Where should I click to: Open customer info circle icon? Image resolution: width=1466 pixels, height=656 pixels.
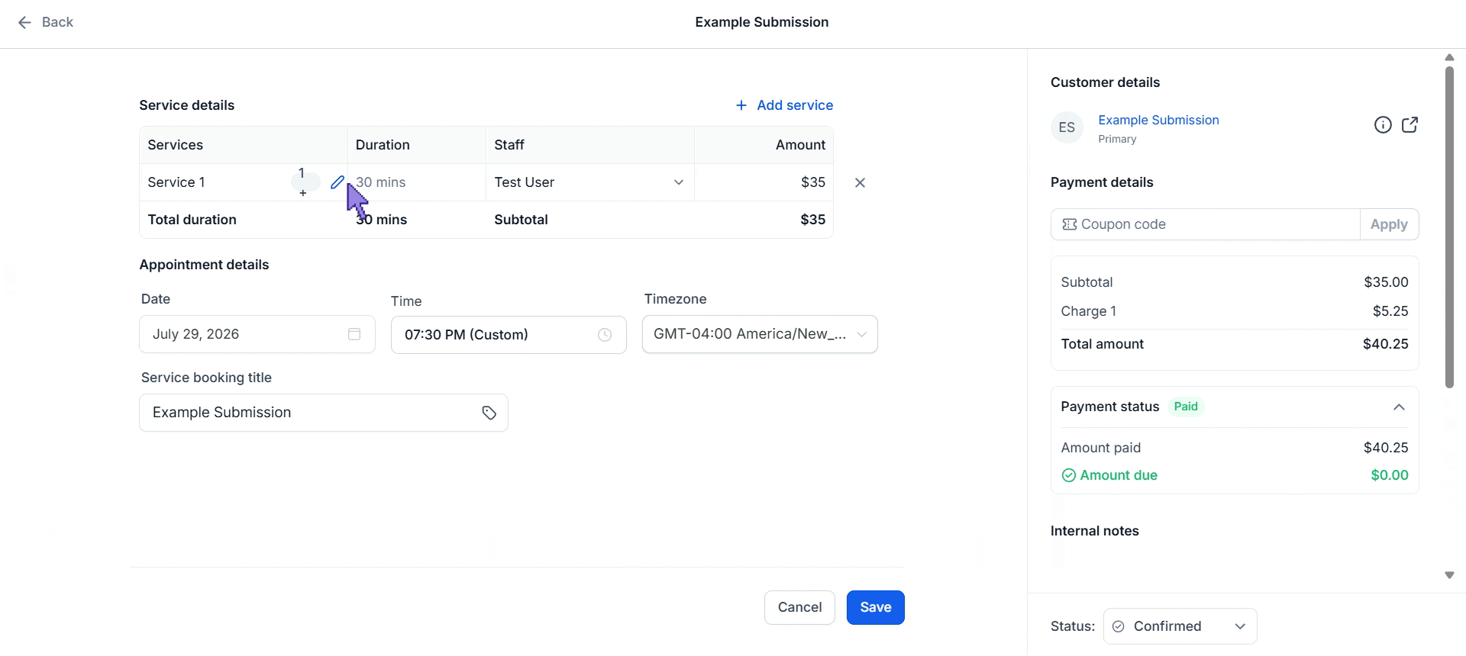click(x=1383, y=125)
